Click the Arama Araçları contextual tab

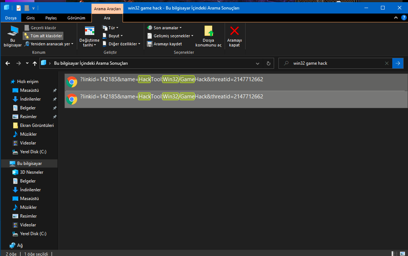pyautogui.click(x=107, y=8)
